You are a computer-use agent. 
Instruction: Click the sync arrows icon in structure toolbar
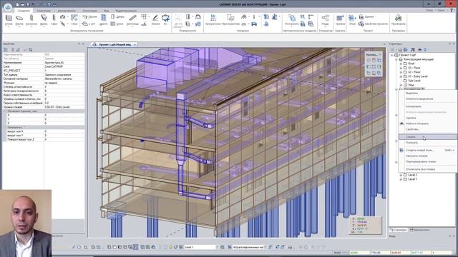(x=425, y=49)
